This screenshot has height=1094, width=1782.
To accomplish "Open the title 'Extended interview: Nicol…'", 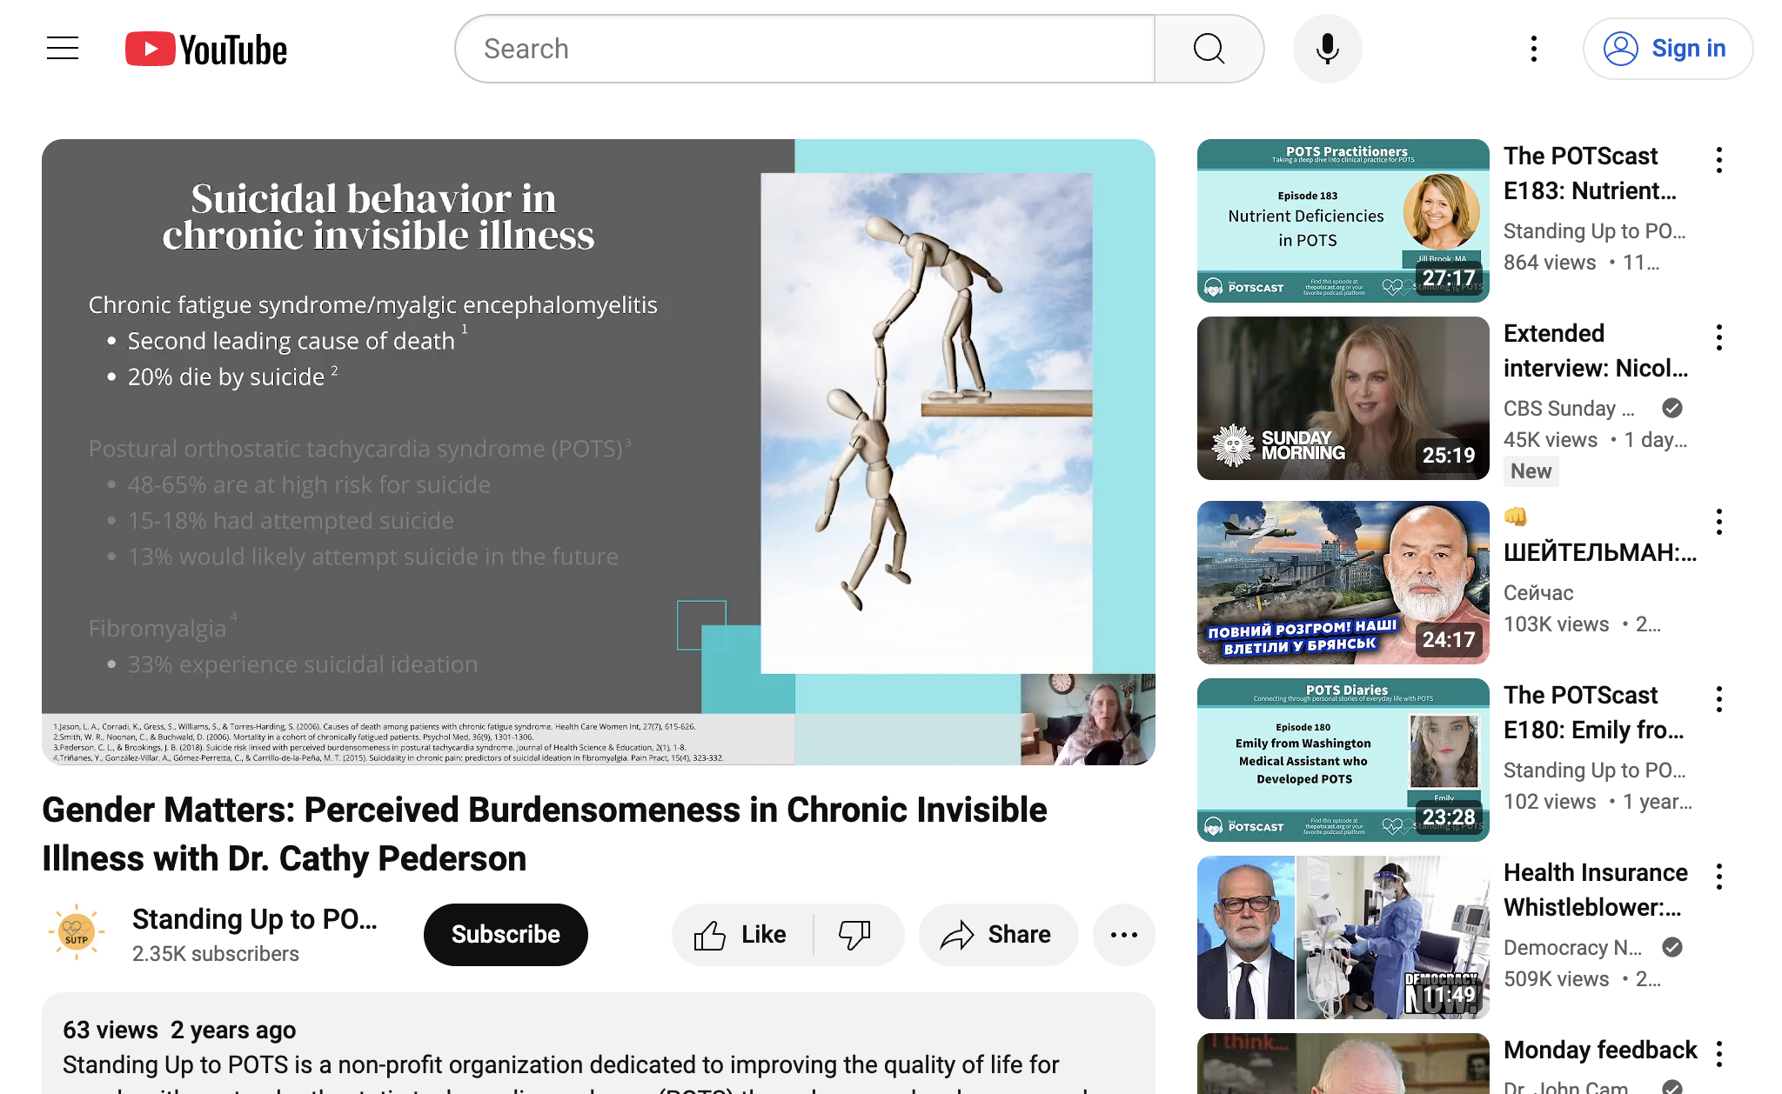I will tap(1596, 350).
